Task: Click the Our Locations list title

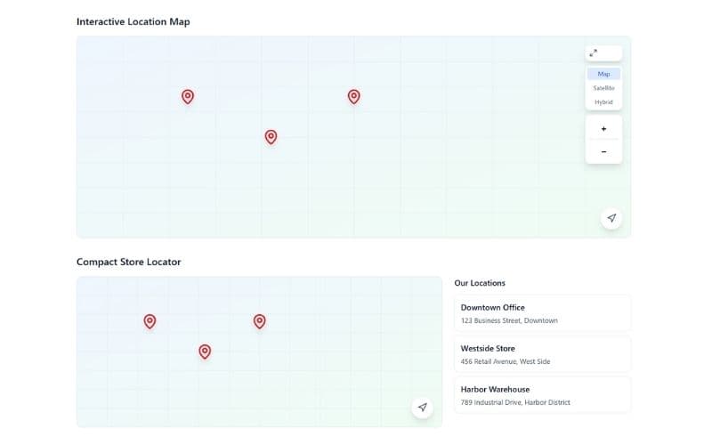Action: click(x=480, y=283)
